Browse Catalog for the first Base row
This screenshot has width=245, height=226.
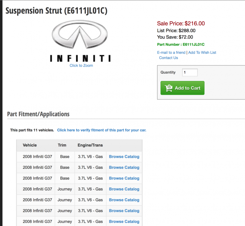124,157
